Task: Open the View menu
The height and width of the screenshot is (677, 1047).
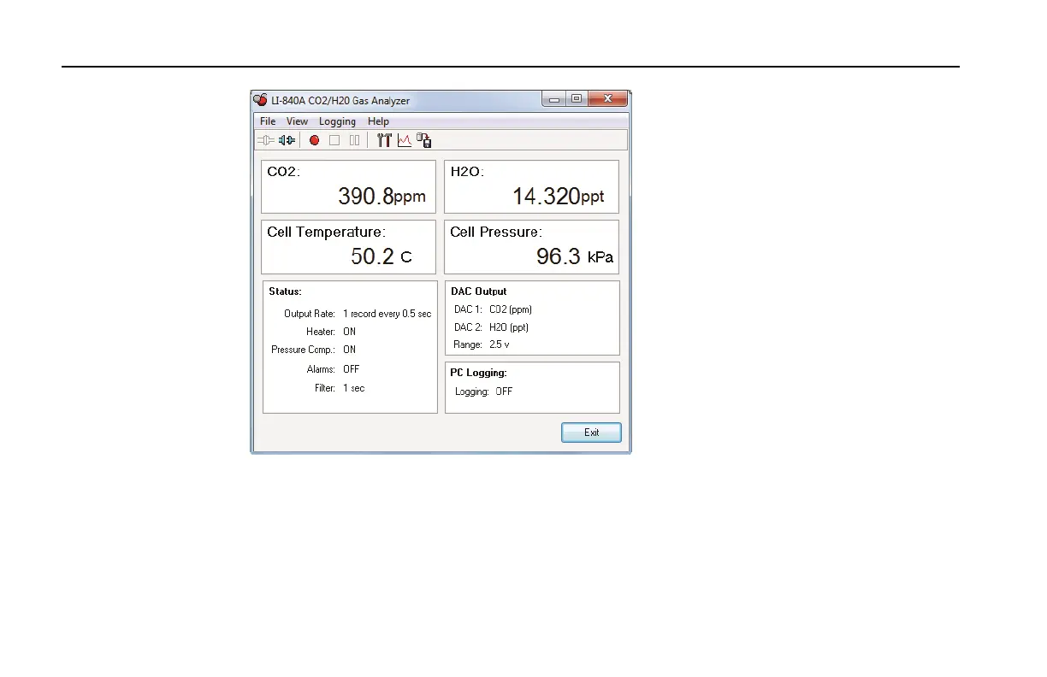Action: [x=297, y=121]
